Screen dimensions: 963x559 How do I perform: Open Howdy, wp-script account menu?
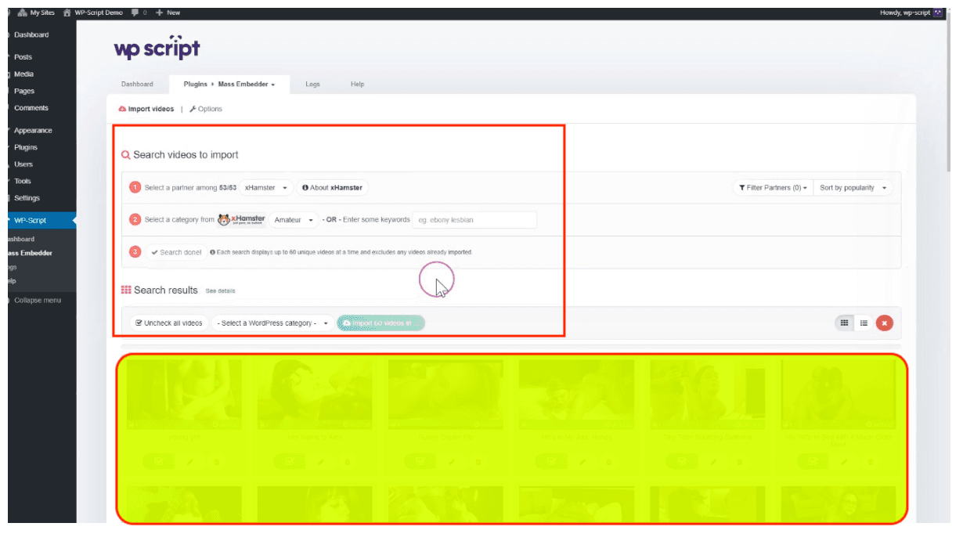tap(911, 13)
